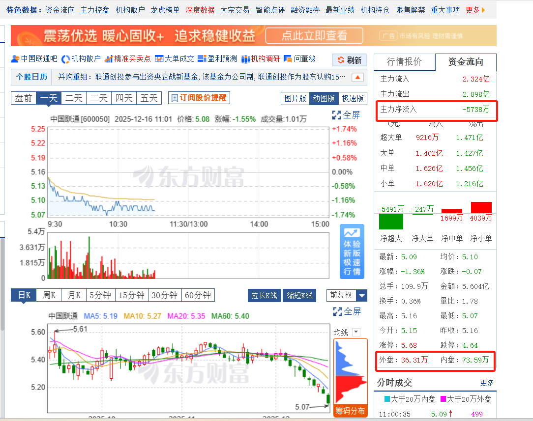Open 智能点评 link
The width and height of the screenshot is (533, 421).
(270, 10)
